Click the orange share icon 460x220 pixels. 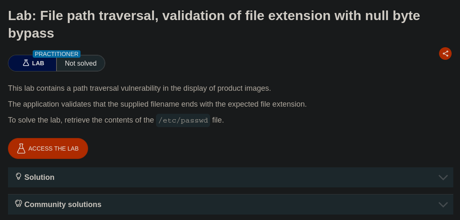tap(445, 54)
